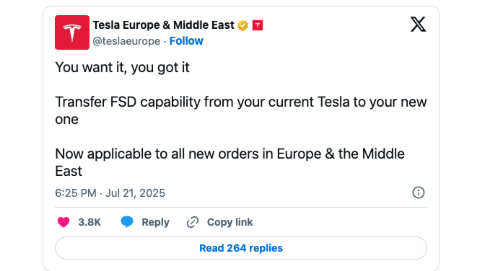Click the pink heart to like the tweet
Image resolution: width=482 pixels, height=271 pixels.
[63, 222]
